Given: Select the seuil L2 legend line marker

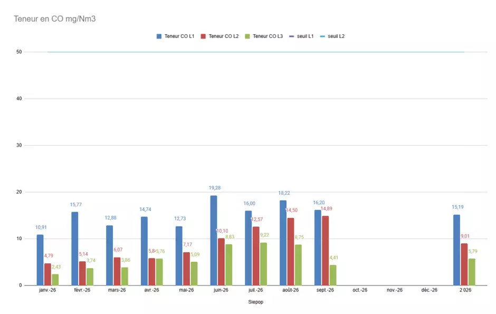Looking at the screenshot, I should click(322, 36).
